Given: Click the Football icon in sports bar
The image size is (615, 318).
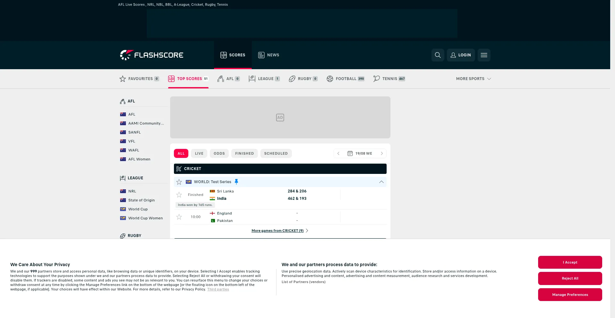Looking at the screenshot, I should click(330, 79).
